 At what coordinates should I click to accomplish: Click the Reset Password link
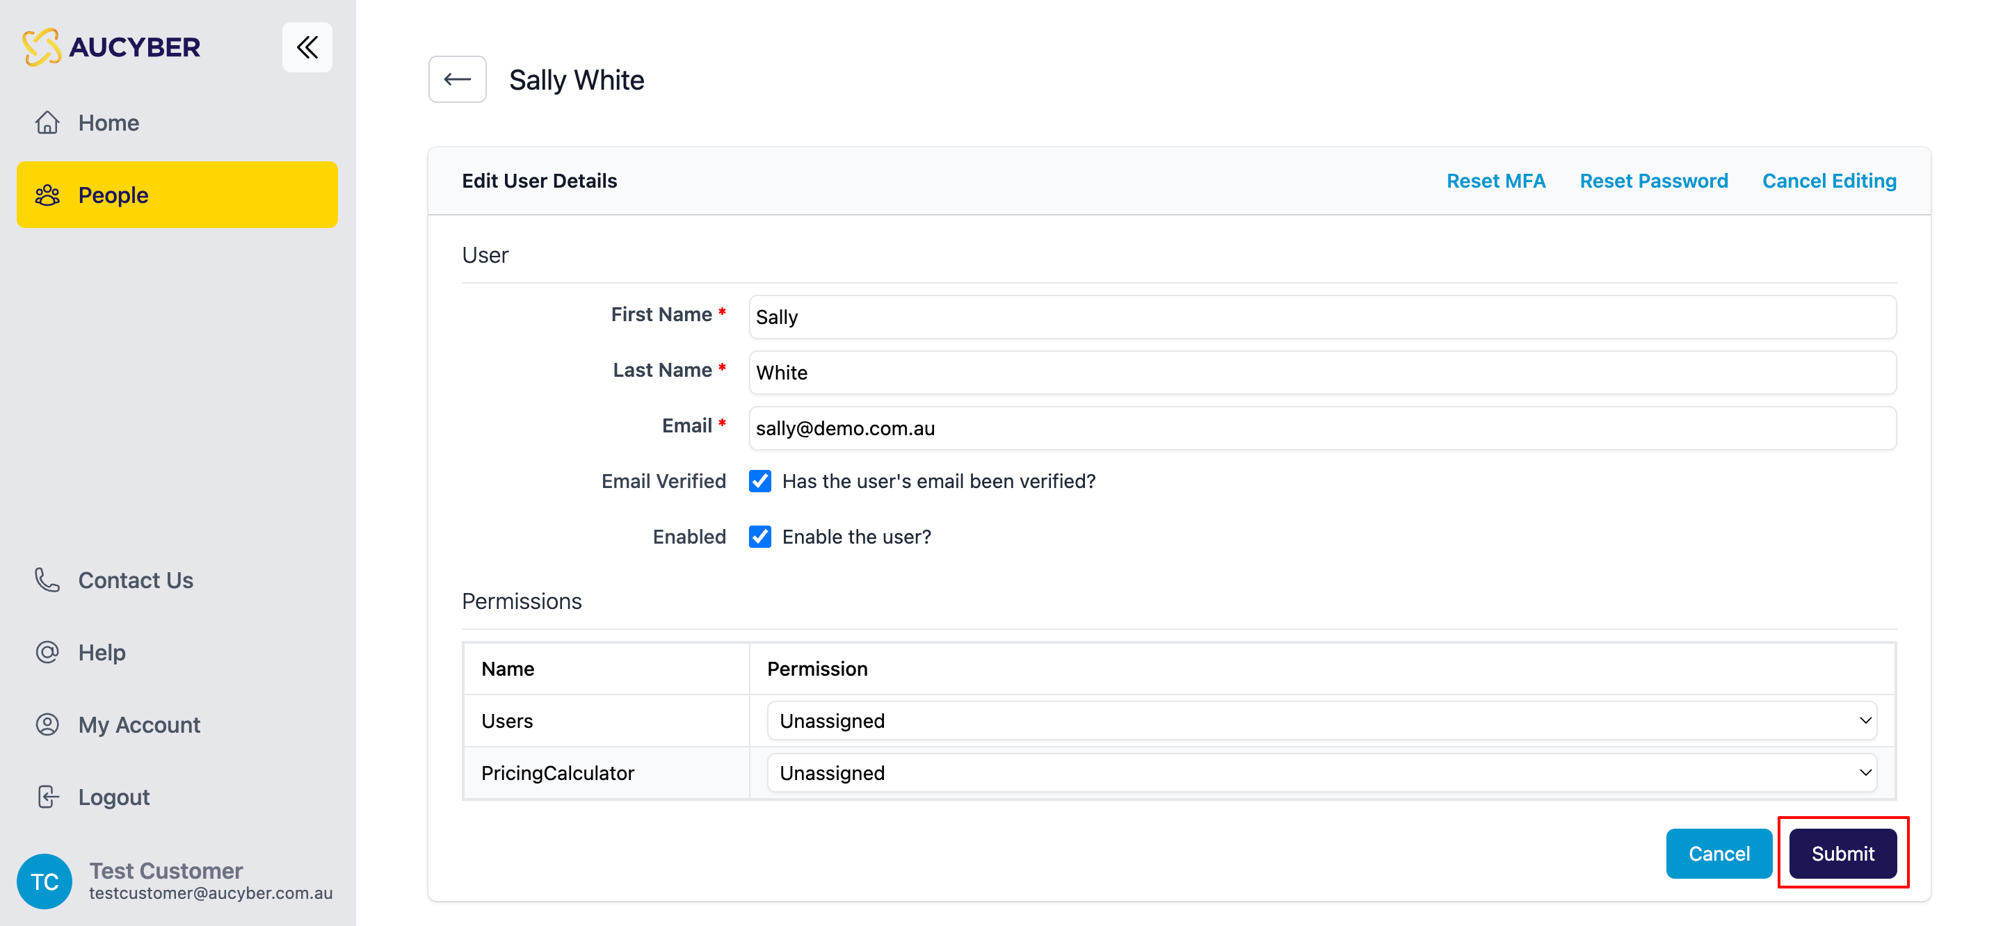1653,180
